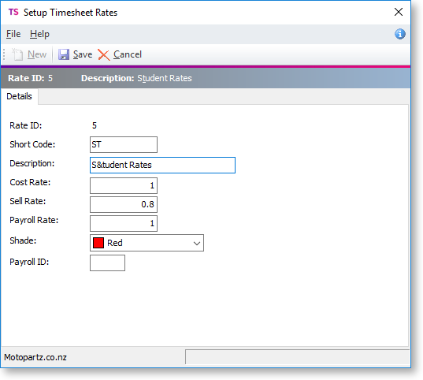Click the red color swatch in Shade
Image resolution: width=423 pixels, height=380 pixels.
[98, 243]
